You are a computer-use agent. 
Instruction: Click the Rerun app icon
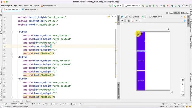click(x=143, y=6)
